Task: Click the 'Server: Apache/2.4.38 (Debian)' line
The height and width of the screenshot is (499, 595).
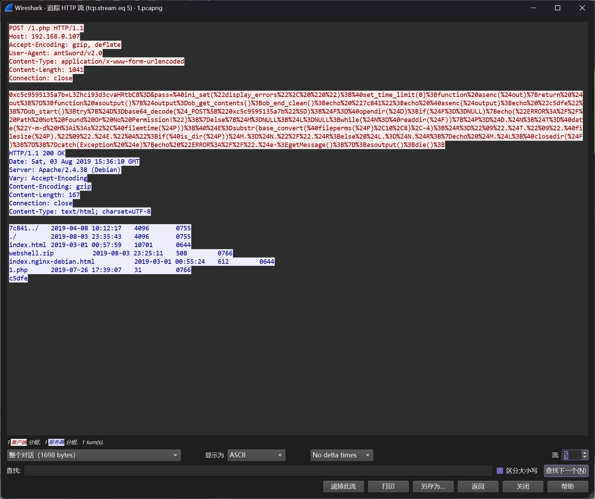Action: (x=65, y=170)
